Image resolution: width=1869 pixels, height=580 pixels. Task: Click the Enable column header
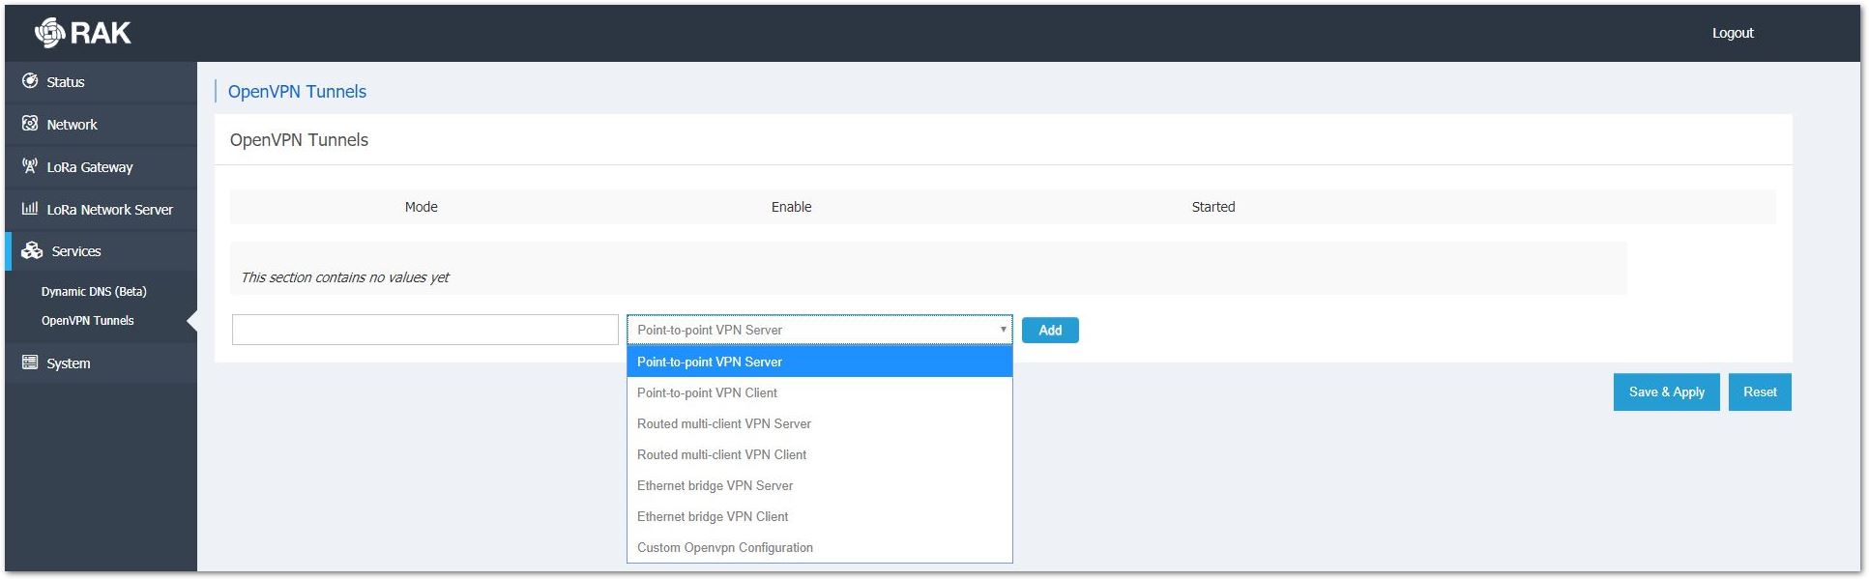[x=791, y=207]
